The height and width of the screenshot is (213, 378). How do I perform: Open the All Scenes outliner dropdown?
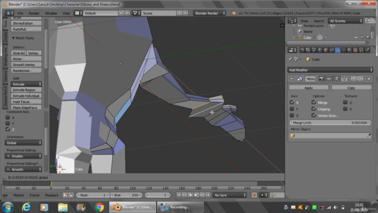(345, 21)
